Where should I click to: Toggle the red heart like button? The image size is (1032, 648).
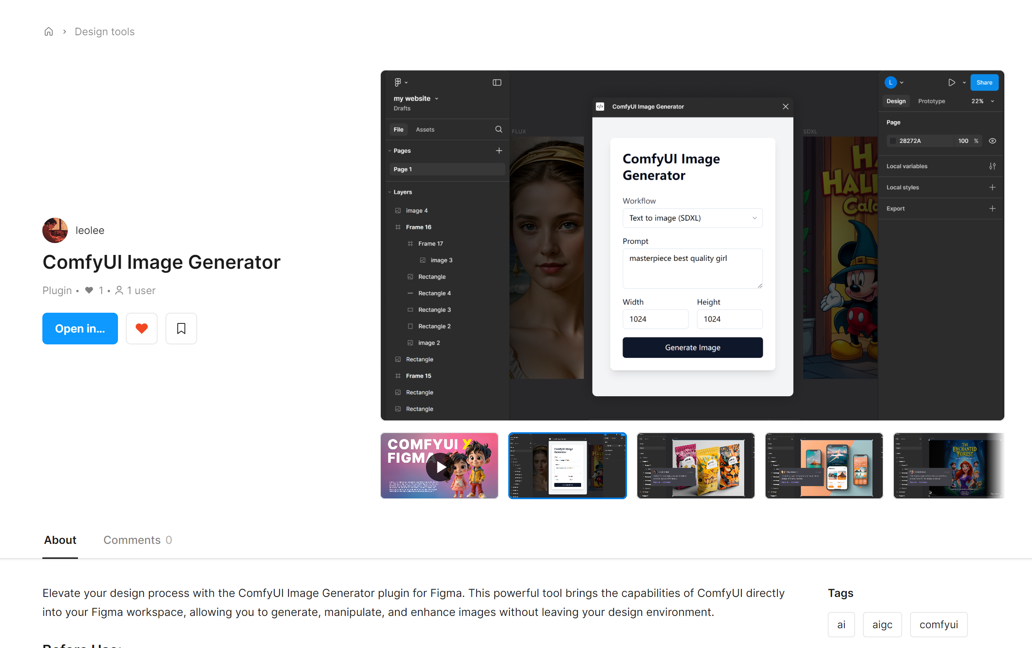[x=142, y=328]
